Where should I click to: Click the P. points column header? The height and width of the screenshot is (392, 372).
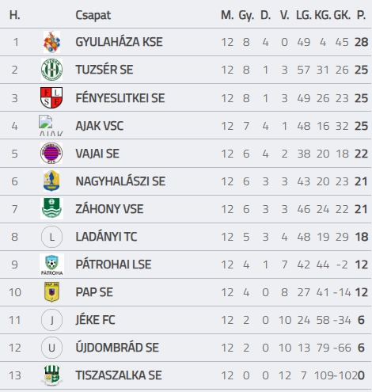(x=361, y=15)
